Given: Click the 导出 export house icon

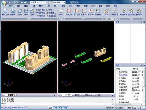Looking at the screenshot, I should [x=106, y=12].
